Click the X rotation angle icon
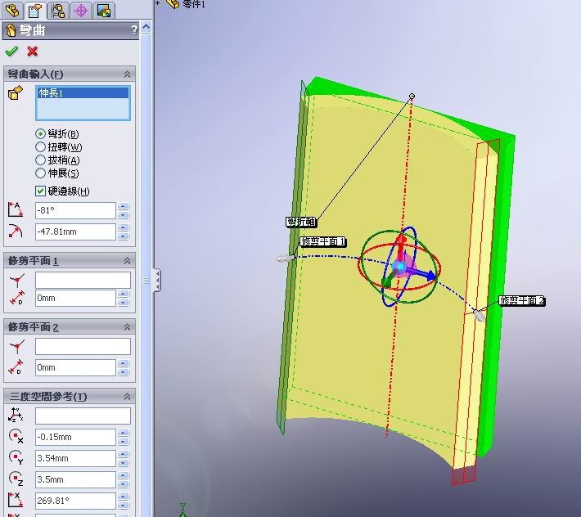 [16, 500]
